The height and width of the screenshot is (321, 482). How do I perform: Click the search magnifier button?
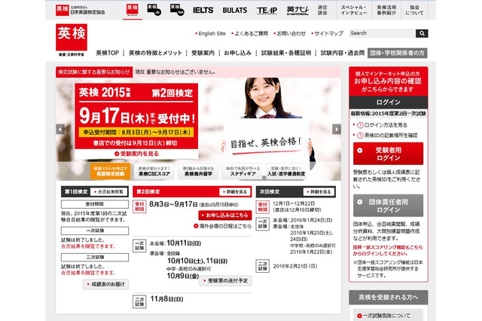click(x=422, y=33)
